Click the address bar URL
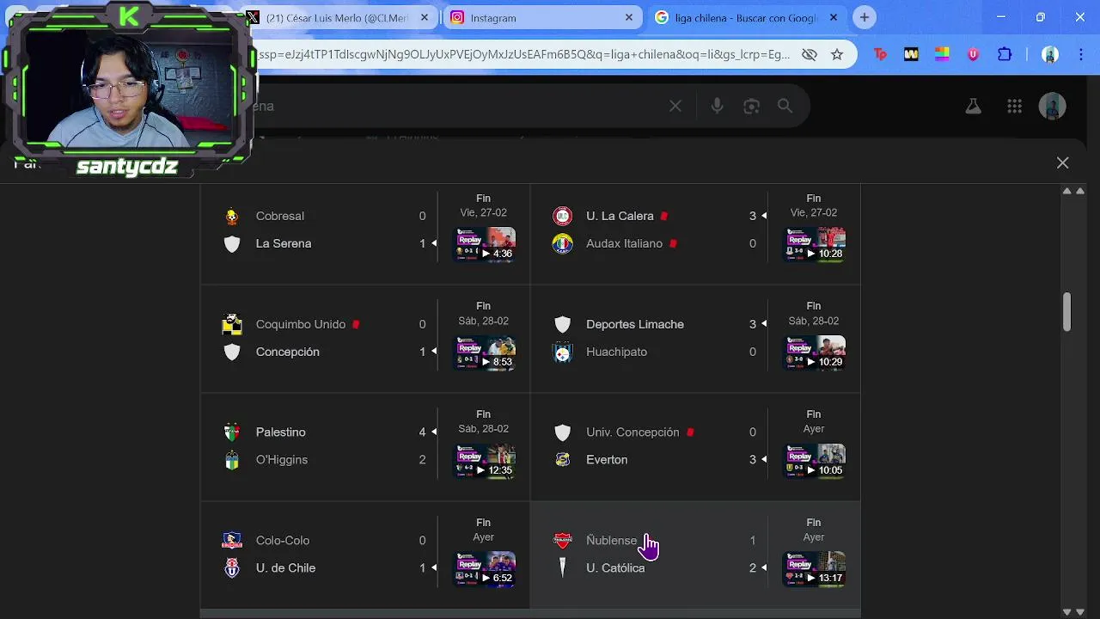The image size is (1100, 619). (524, 54)
